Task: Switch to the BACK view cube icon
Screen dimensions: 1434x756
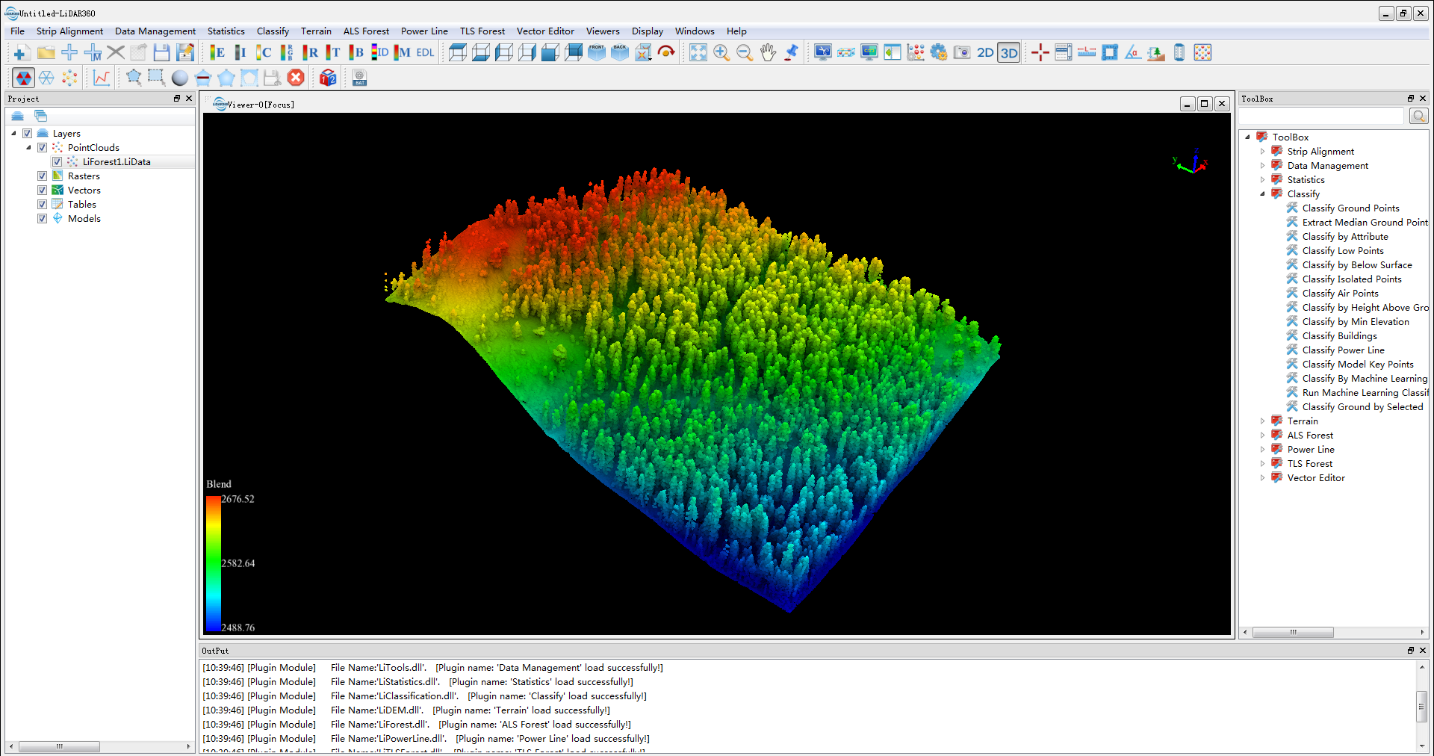Action: point(620,52)
